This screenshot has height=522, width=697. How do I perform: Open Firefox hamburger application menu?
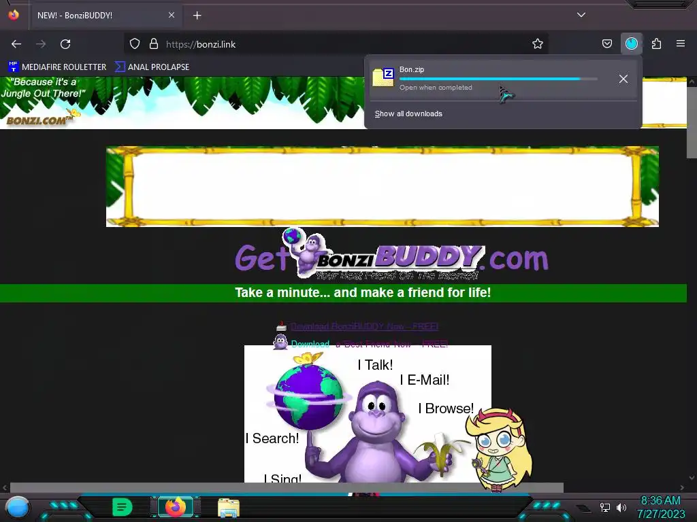coord(681,44)
